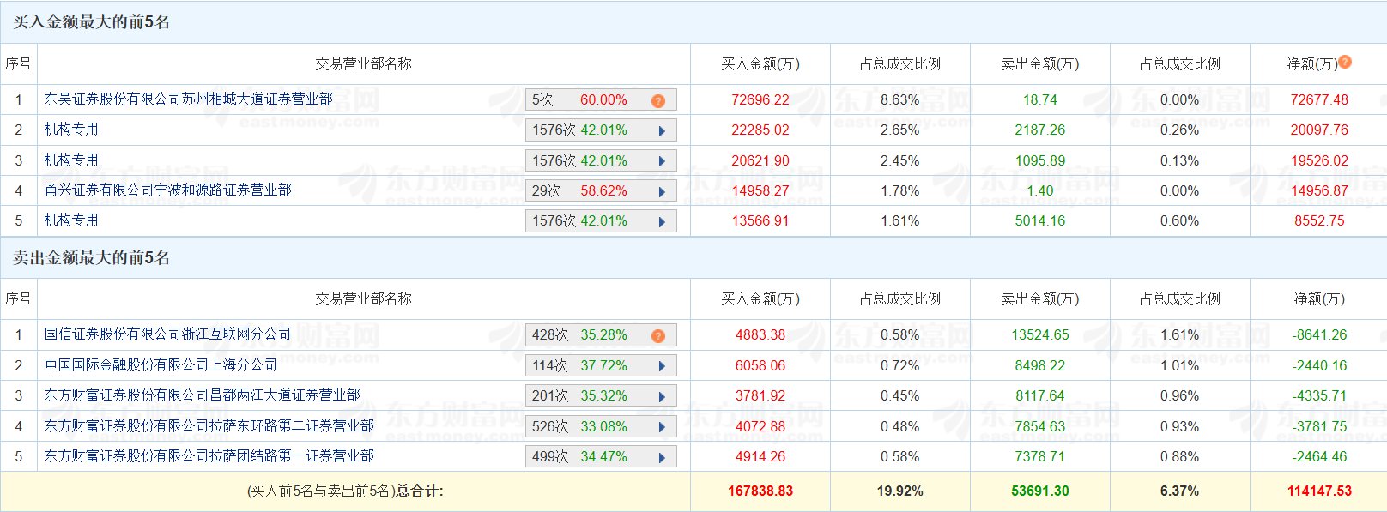Expand arrow for 拉萨东环路第二 526次 stats
This screenshot has height=512, width=1387.
pos(662,427)
